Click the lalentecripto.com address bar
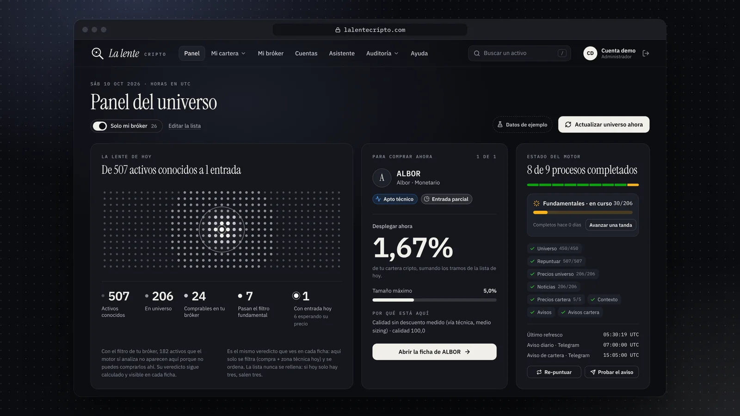 click(370, 30)
